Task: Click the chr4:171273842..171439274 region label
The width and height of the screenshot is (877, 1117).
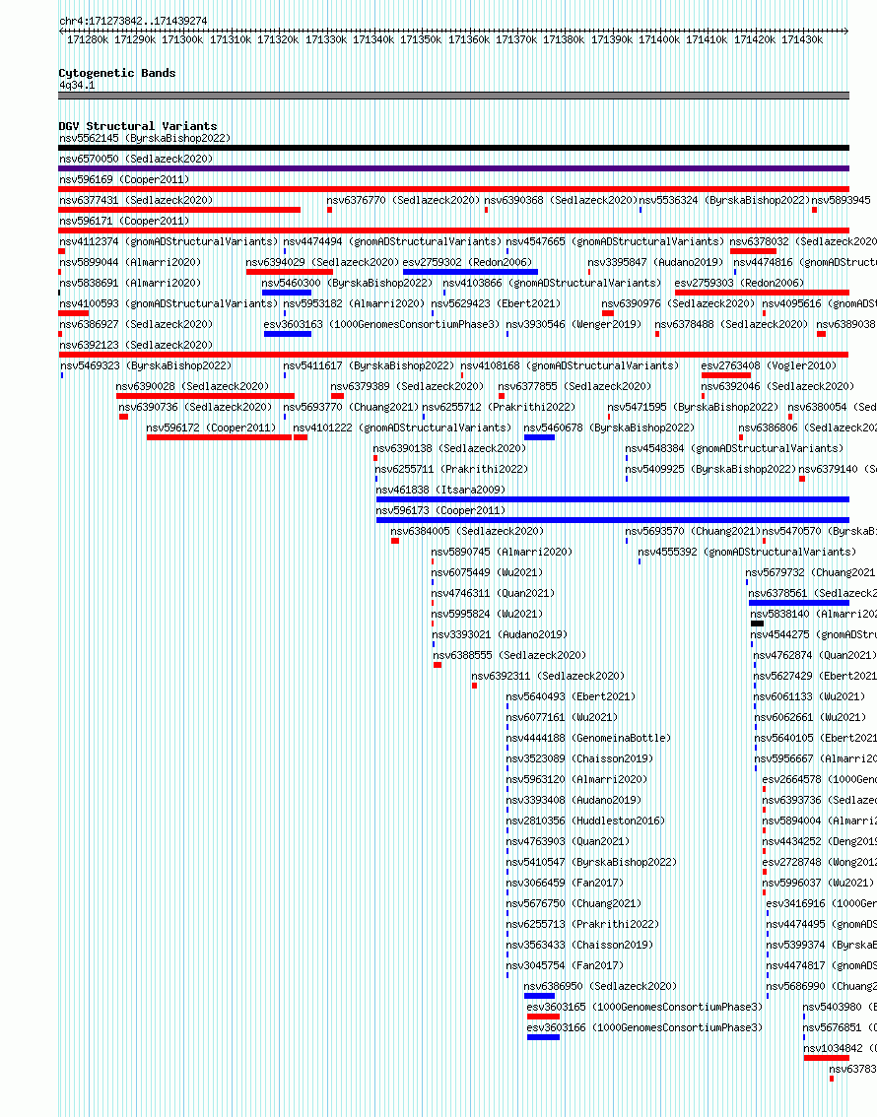Action: (x=133, y=21)
